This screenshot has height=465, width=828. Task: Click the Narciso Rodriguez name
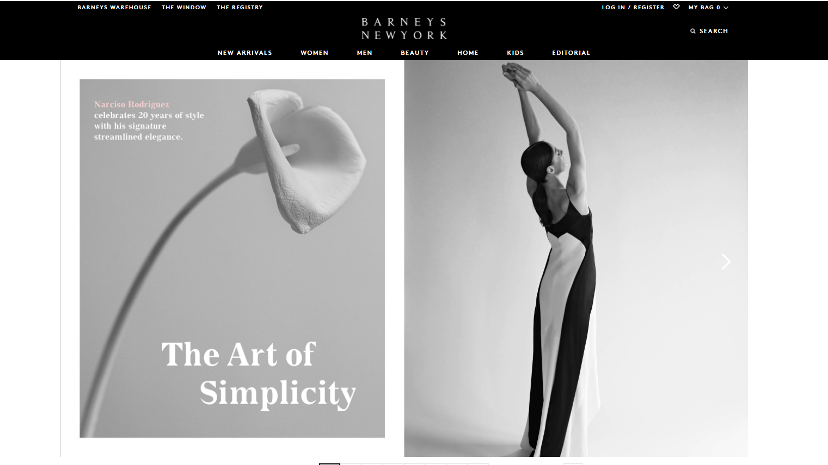[131, 104]
